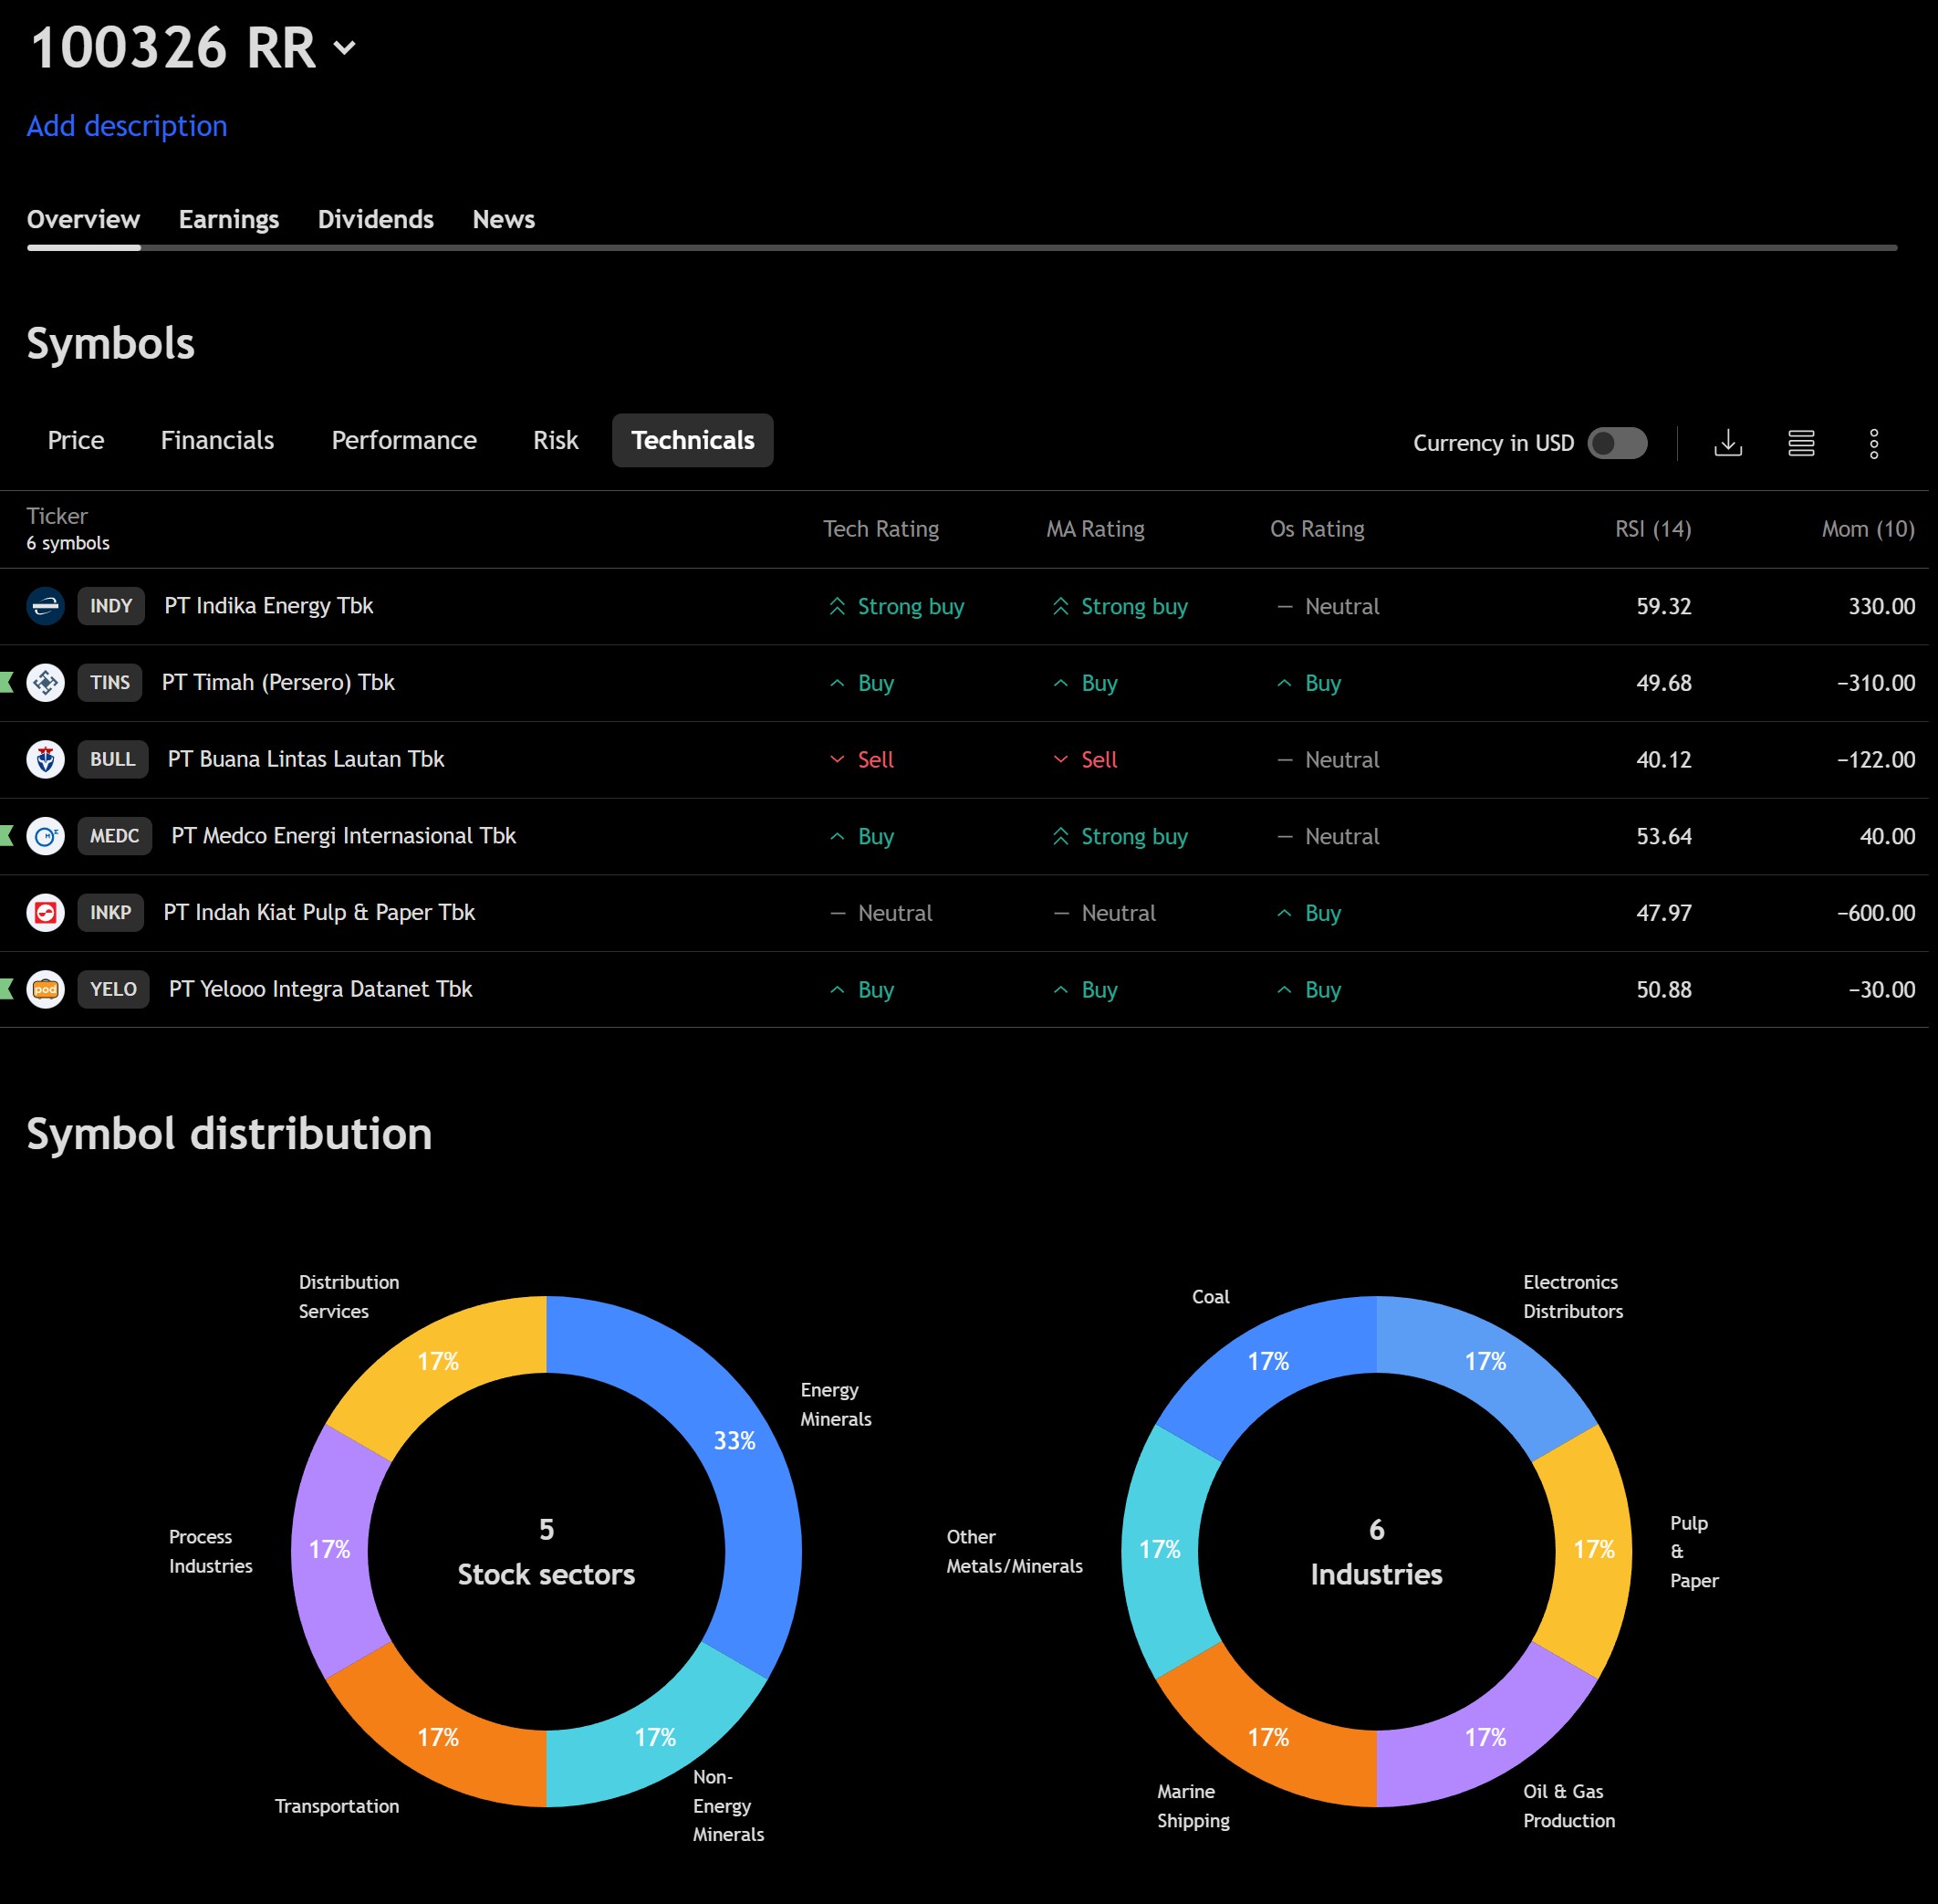Viewport: 1938px width, 1904px height.
Task: Open the three-dot more options menu
Action: tap(1873, 443)
